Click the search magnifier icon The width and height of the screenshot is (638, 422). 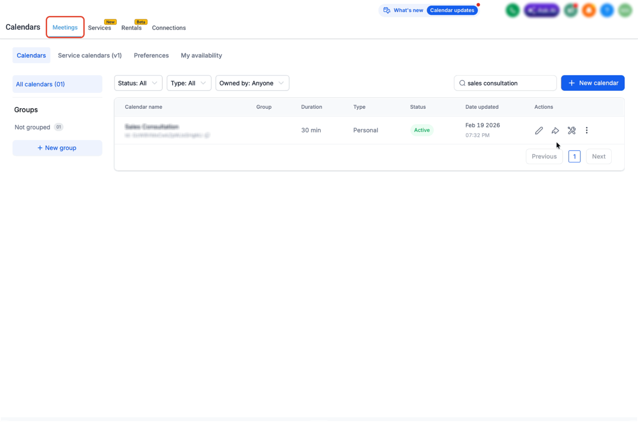point(462,83)
